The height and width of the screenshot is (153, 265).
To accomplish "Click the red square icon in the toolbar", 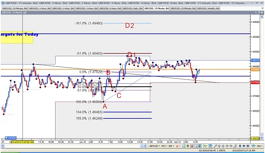I will coord(192,146).
